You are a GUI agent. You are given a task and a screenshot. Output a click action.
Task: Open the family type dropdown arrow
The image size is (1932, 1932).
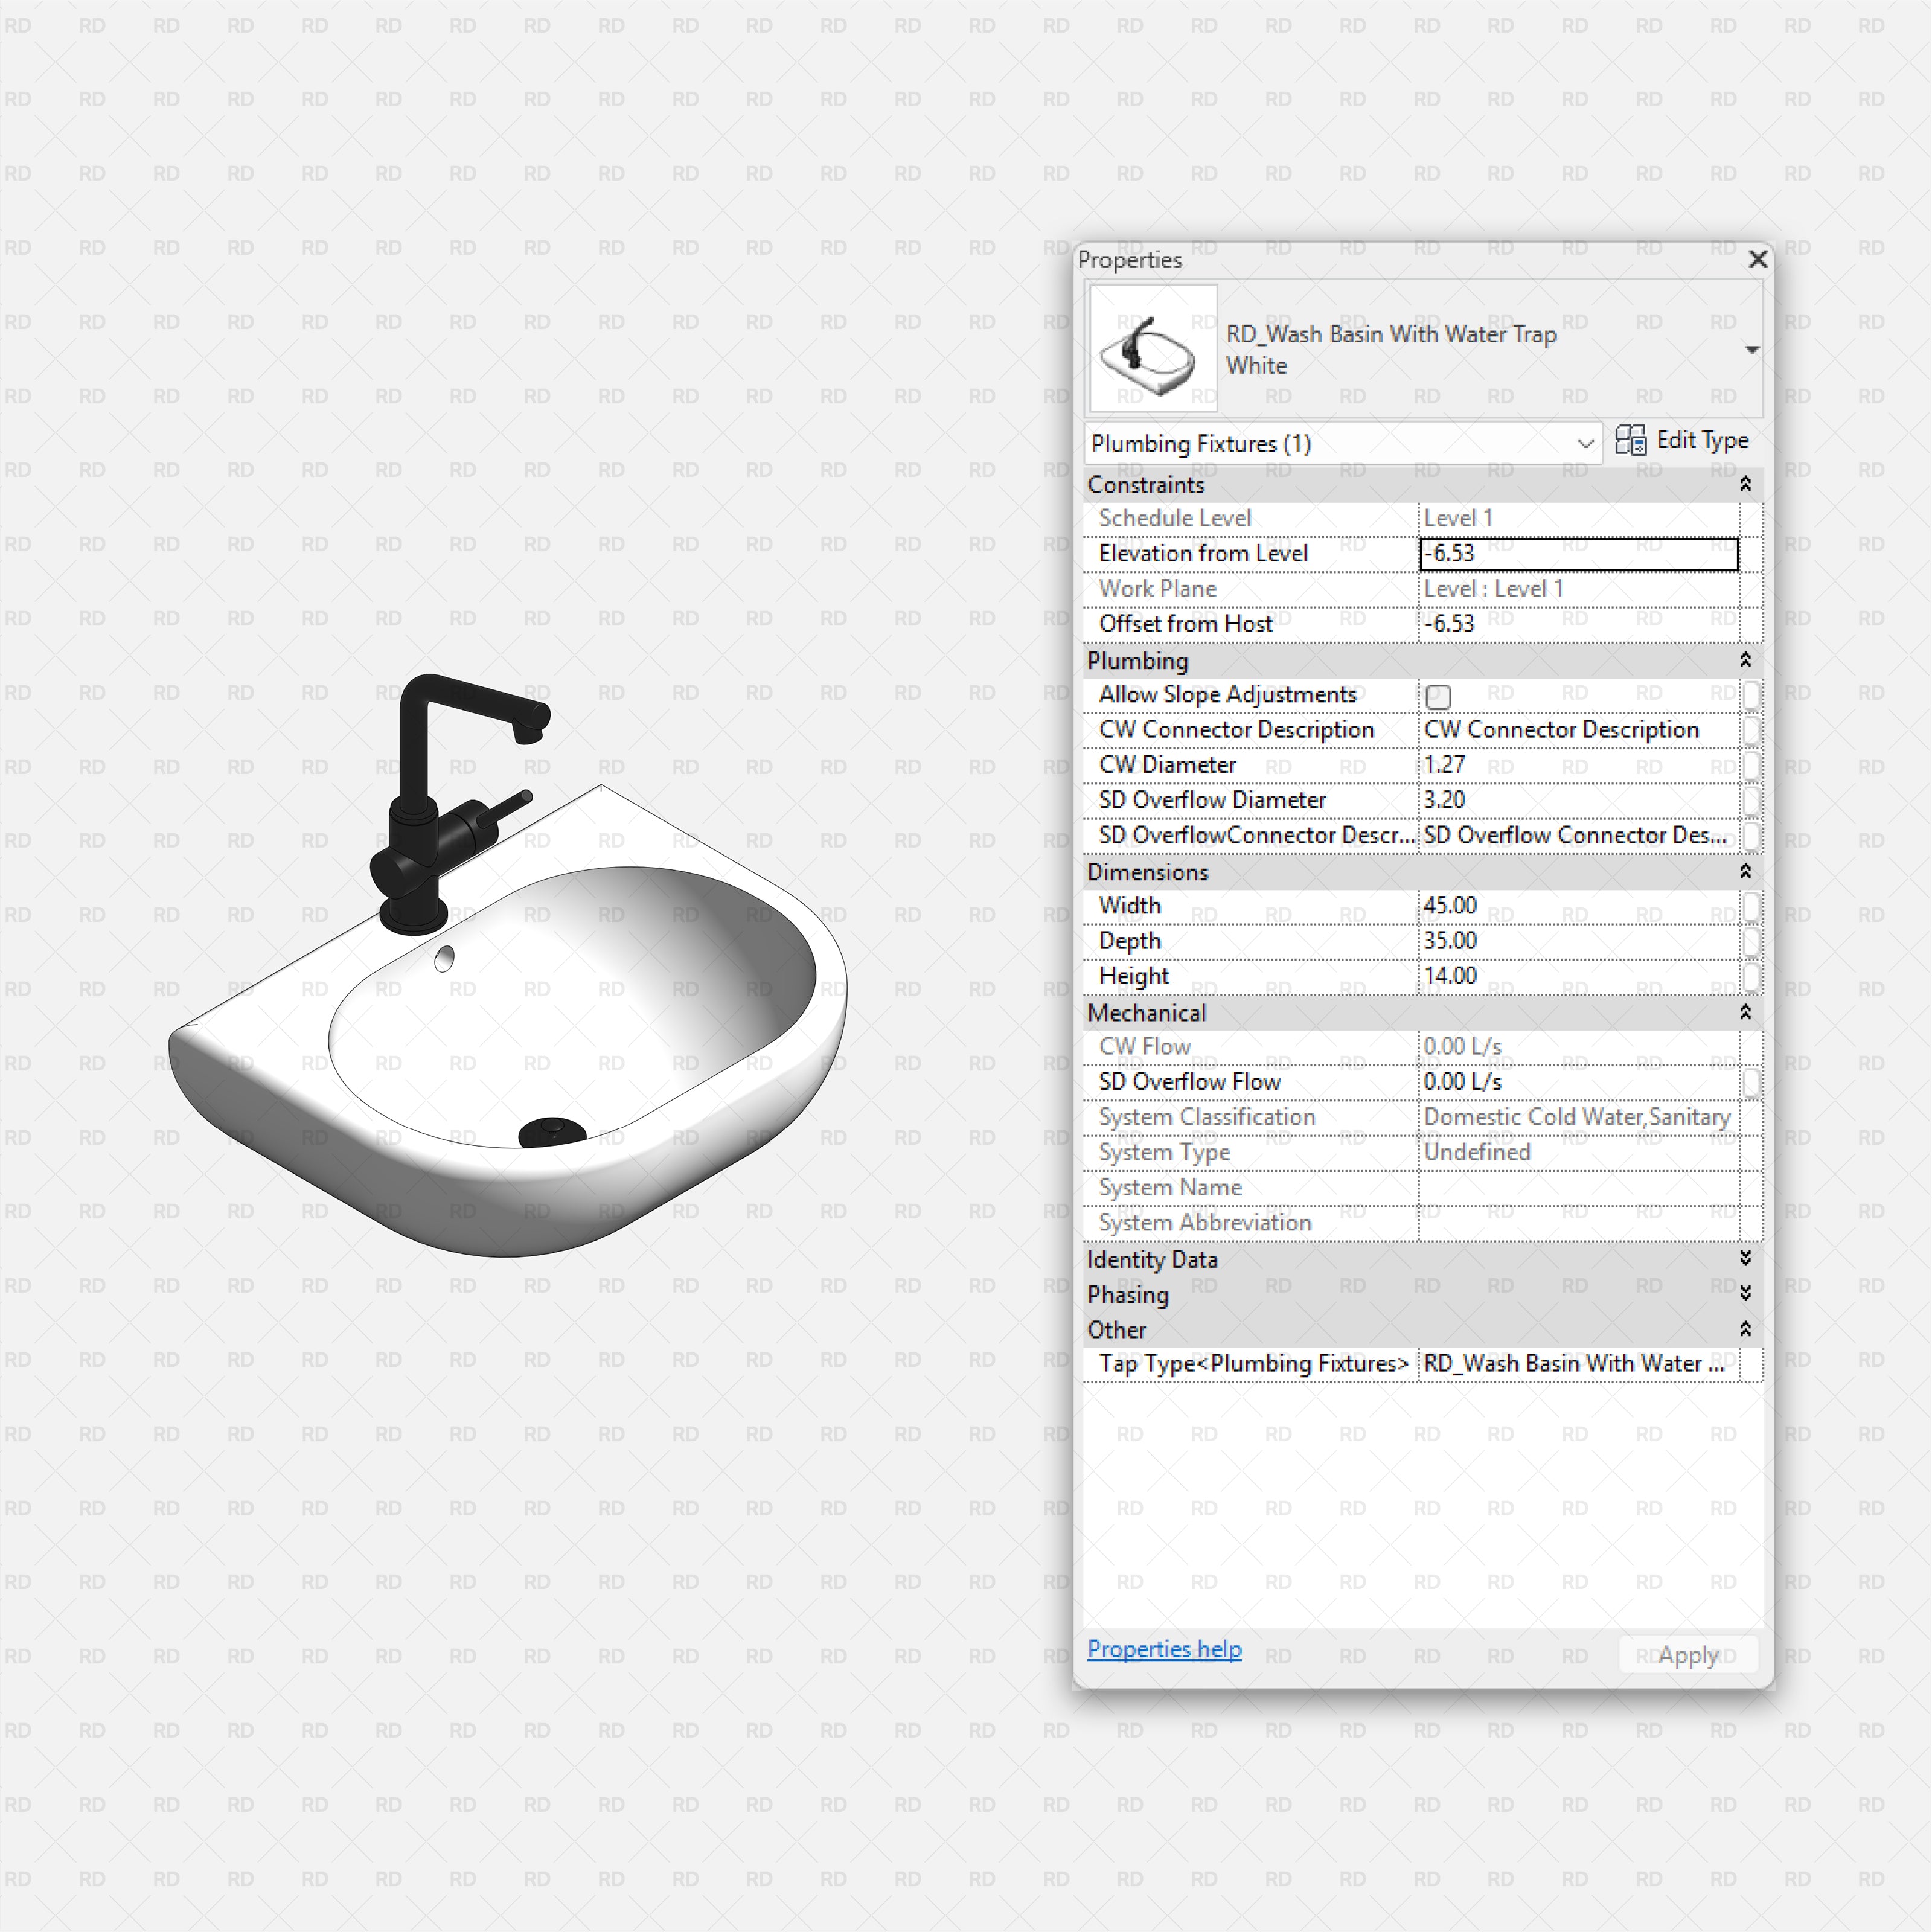coord(1752,349)
